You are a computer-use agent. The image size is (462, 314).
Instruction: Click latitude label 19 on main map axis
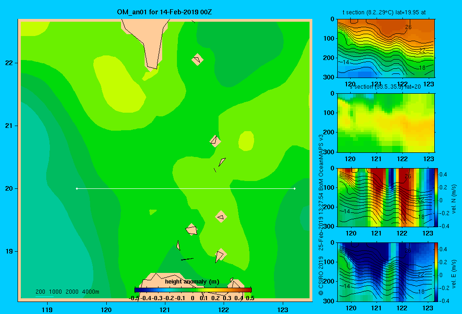pyautogui.click(x=9, y=251)
